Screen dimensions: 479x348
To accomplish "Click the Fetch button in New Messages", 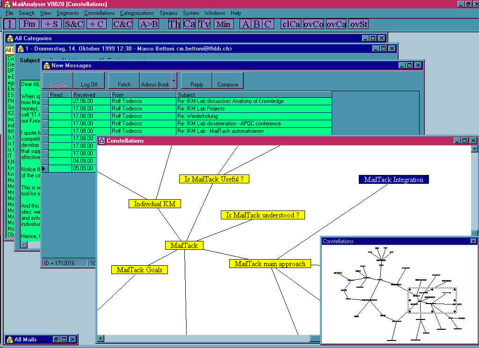I will 124,80.
